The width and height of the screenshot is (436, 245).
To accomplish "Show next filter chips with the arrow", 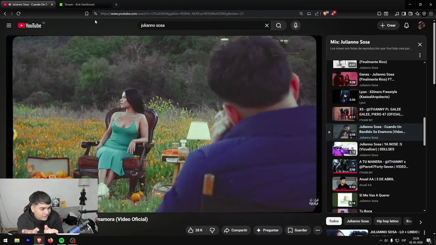I will (x=420, y=222).
